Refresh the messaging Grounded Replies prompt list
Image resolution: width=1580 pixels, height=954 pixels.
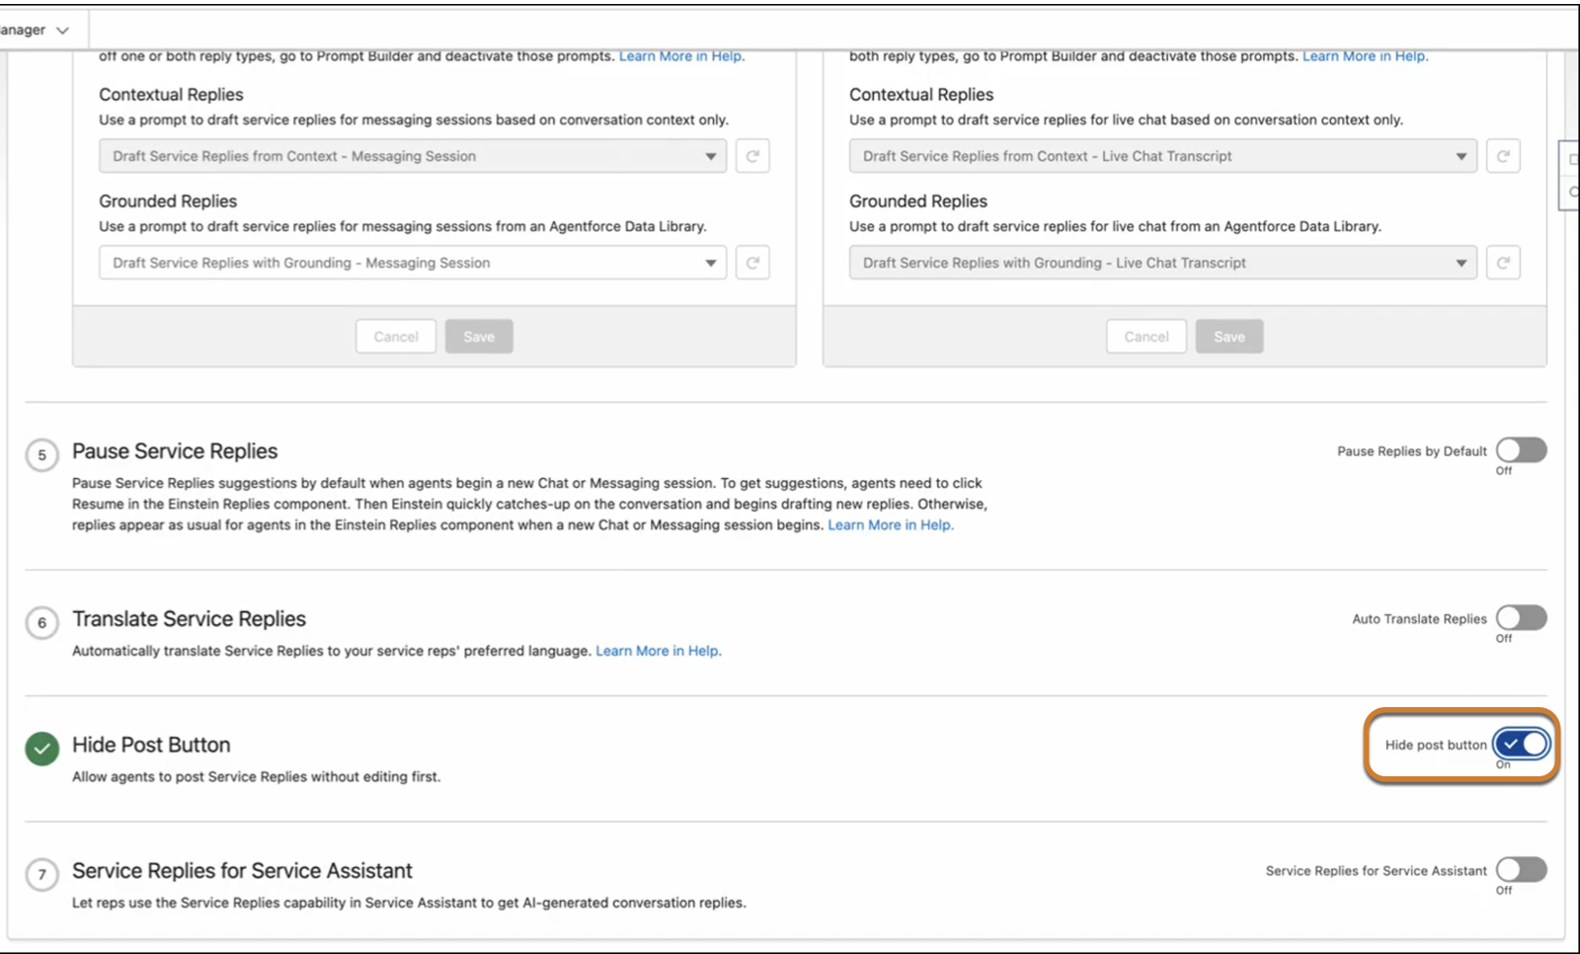coord(752,263)
